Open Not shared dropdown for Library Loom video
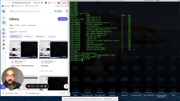The width and height of the screenshot is (180, 101). [19, 63]
